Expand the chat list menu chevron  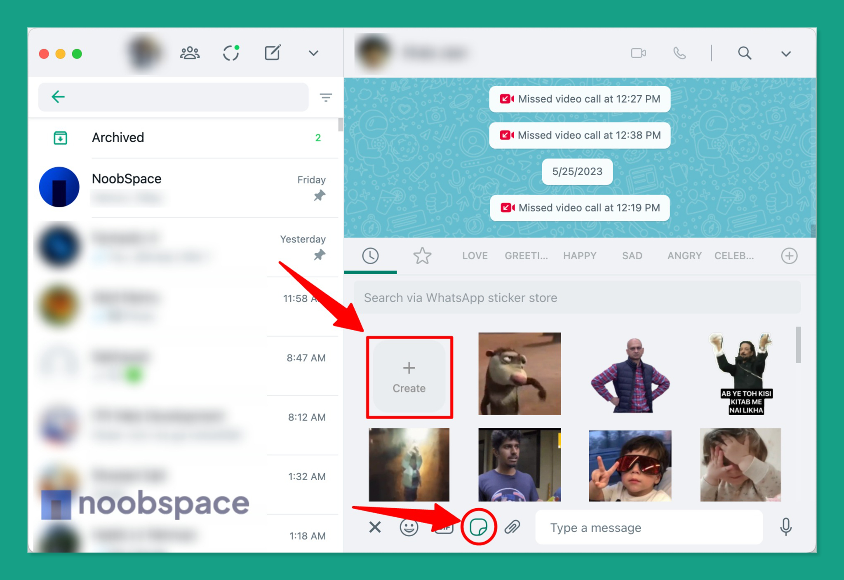coord(313,53)
